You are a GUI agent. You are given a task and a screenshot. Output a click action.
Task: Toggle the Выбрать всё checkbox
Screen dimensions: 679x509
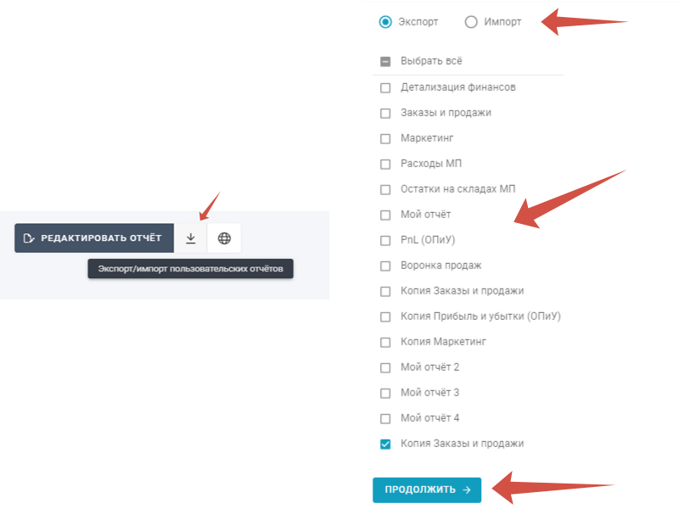(x=385, y=61)
